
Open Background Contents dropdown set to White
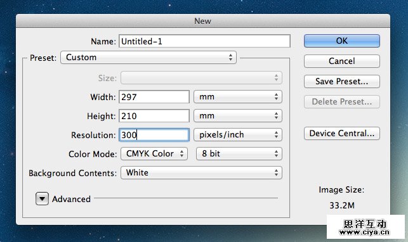coord(201,173)
